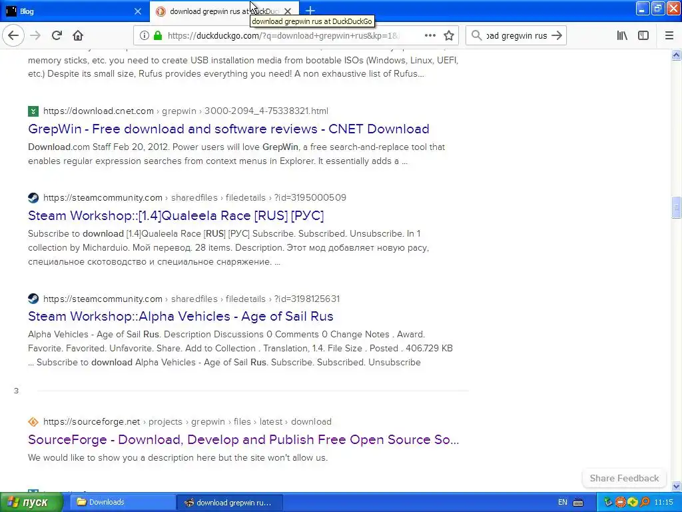Screen dimensions: 682x512
Task: Click the orange magnifier tray icon
Action: [x=645, y=503]
